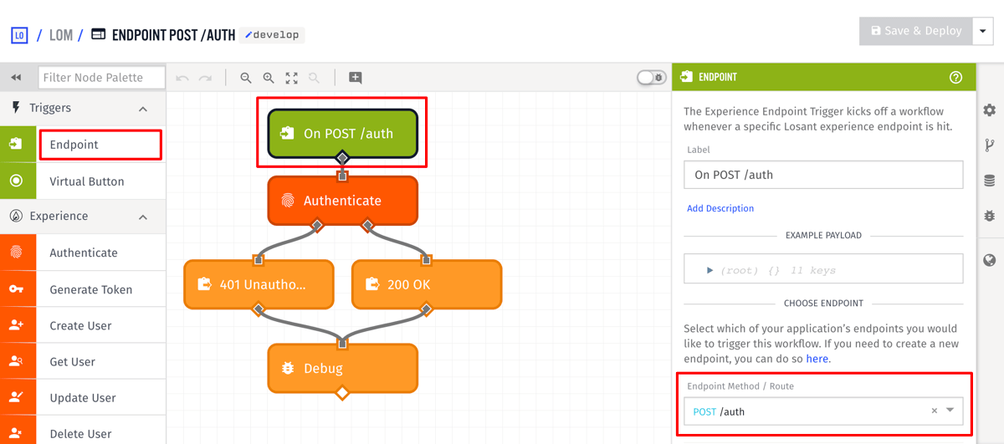
Task: Click the Create User icon
Action: click(x=17, y=325)
